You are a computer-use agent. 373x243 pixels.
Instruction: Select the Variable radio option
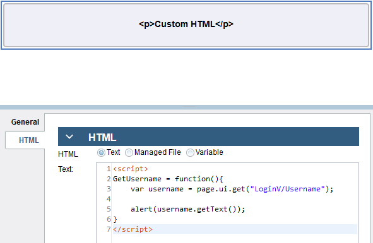(x=190, y=152)
